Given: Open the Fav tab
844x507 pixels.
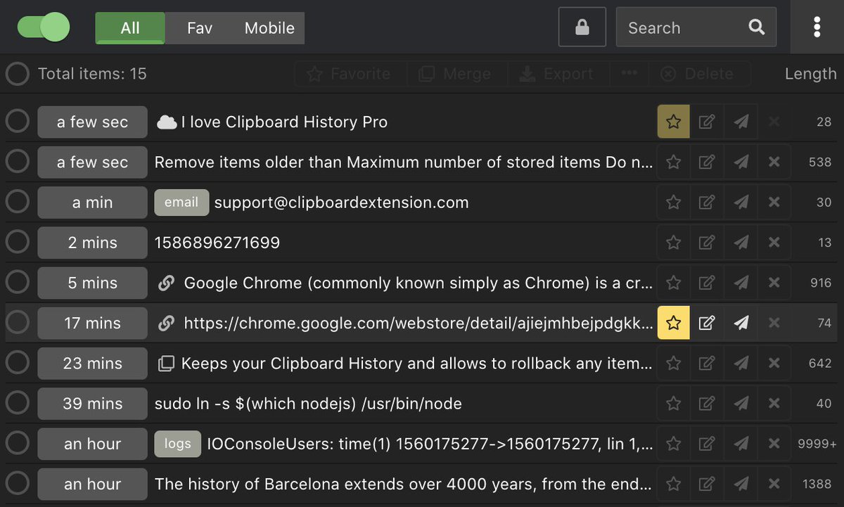Looking at the screenshot, I should [x=200, y=28].
